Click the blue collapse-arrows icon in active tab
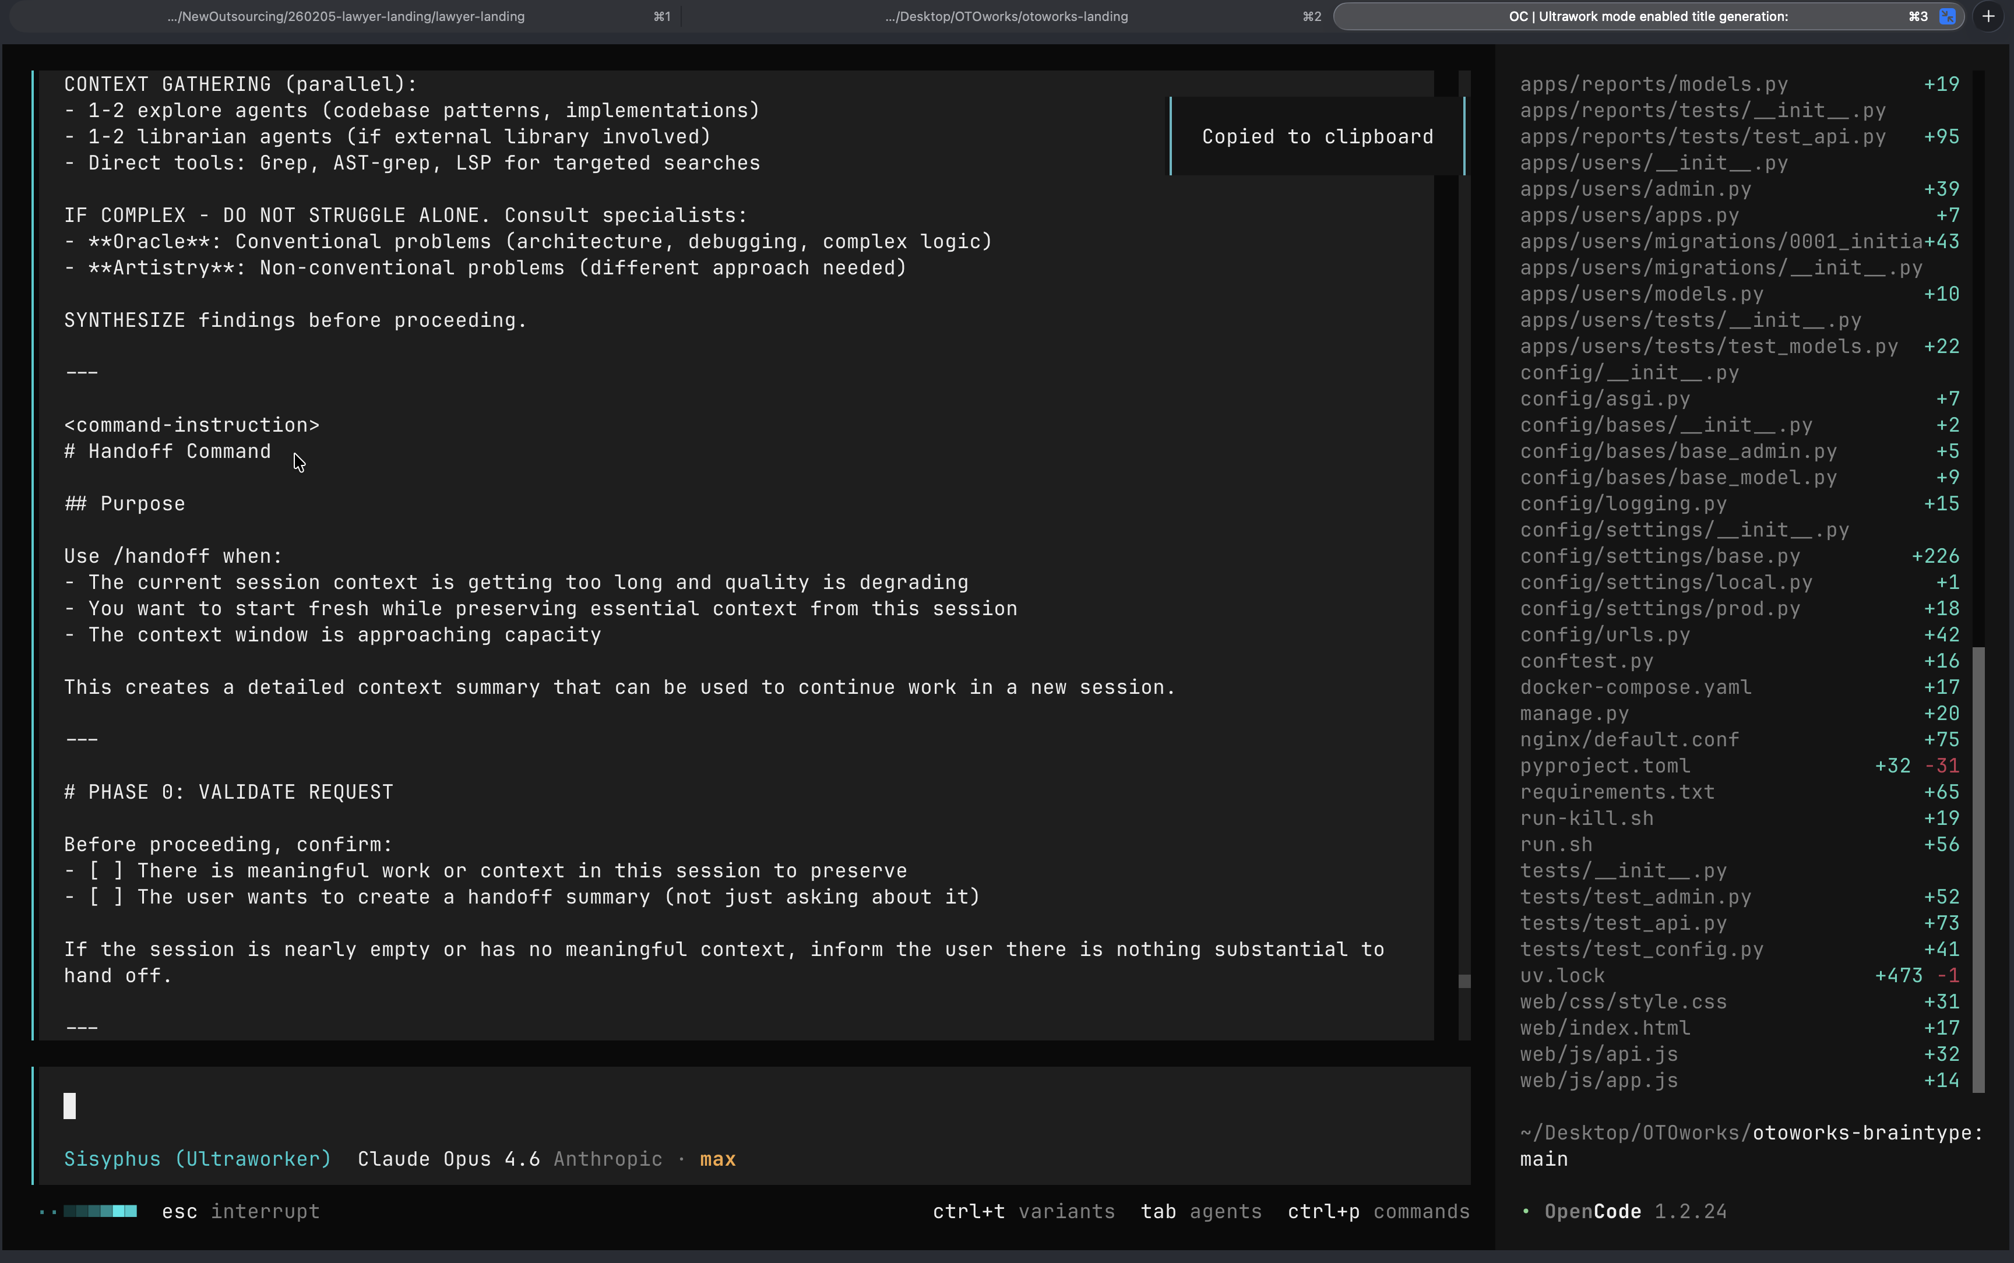The image size is (2014, 1263). [x=1947, y=16]
